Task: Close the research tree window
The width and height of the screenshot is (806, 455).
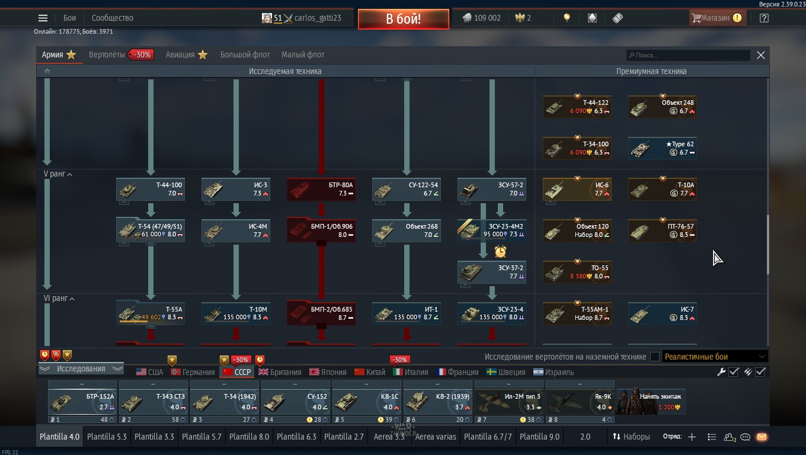Action: [761, 55]
